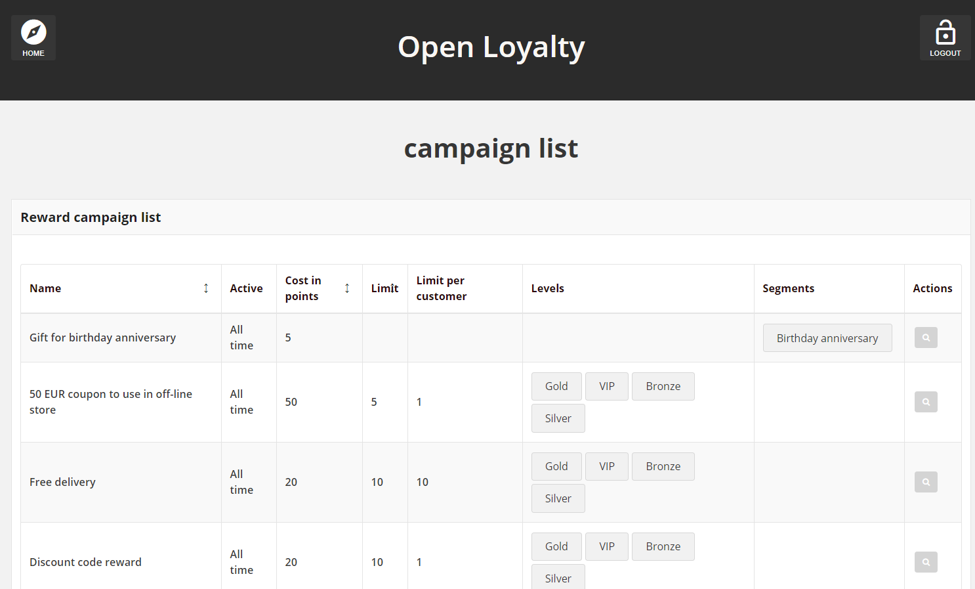View details of Gift for birthday anniversary

[926, 338]
